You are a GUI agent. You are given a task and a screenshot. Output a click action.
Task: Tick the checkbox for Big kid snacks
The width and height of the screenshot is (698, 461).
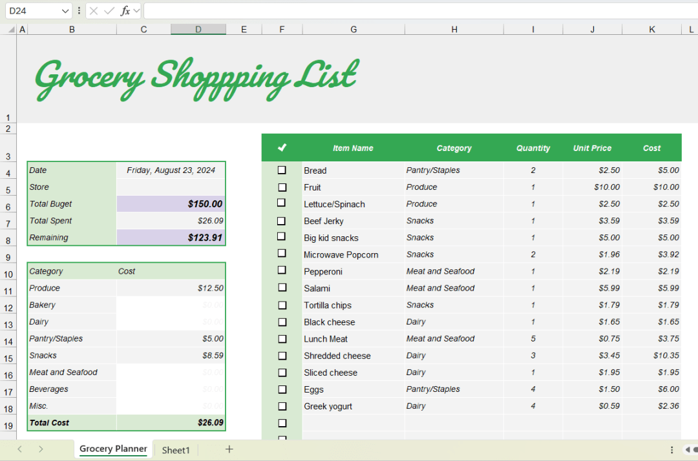point(281,236)
